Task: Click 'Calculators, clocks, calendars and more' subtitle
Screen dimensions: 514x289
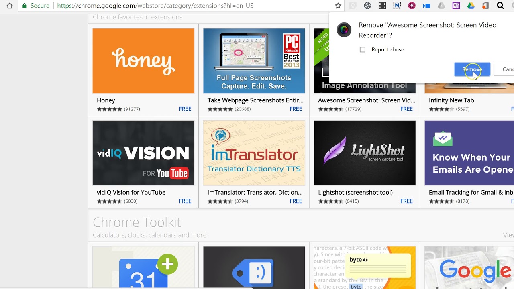Action: tap(149, 235)
